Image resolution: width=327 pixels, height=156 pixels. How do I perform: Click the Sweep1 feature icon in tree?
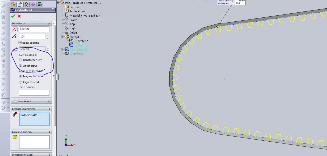click(66, 37)
